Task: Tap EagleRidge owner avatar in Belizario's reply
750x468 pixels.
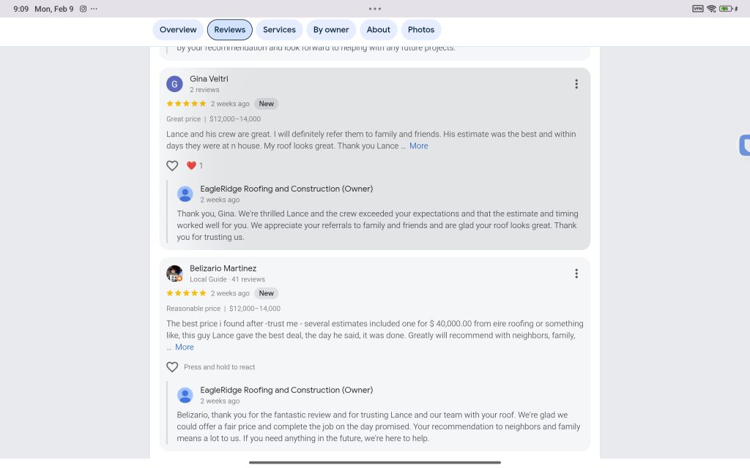Action: coord(185,395)
